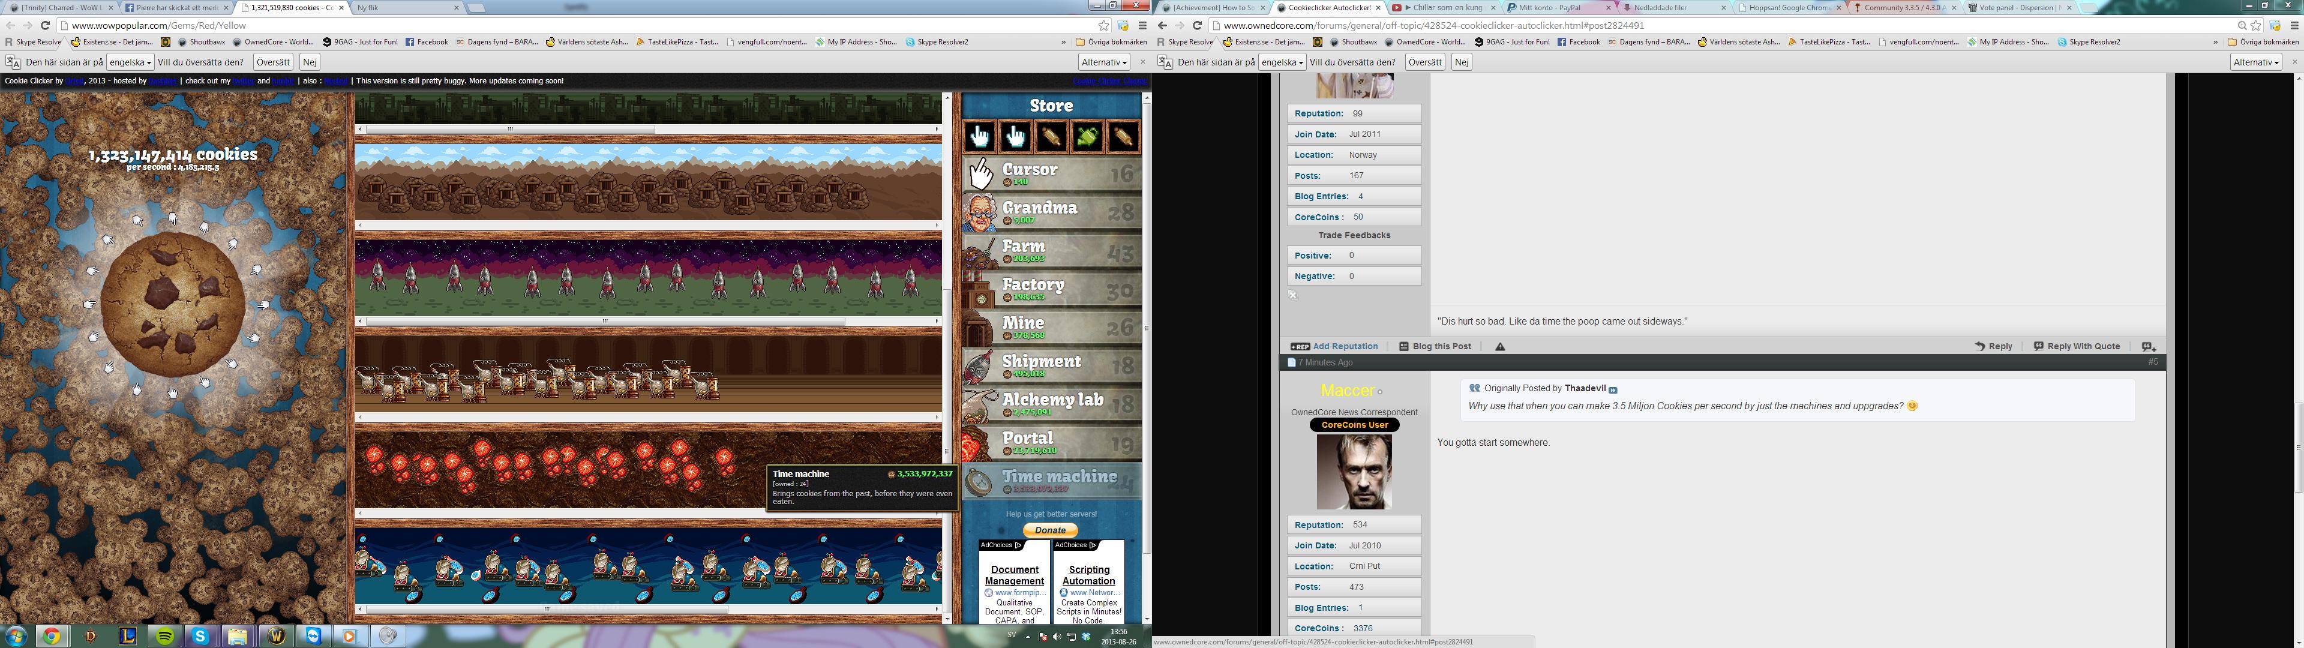Image resolution: width=2304 pixels, height=648 pixels.
Task: Click Add Reputation below the post
Action: (x=1334, y=346)
